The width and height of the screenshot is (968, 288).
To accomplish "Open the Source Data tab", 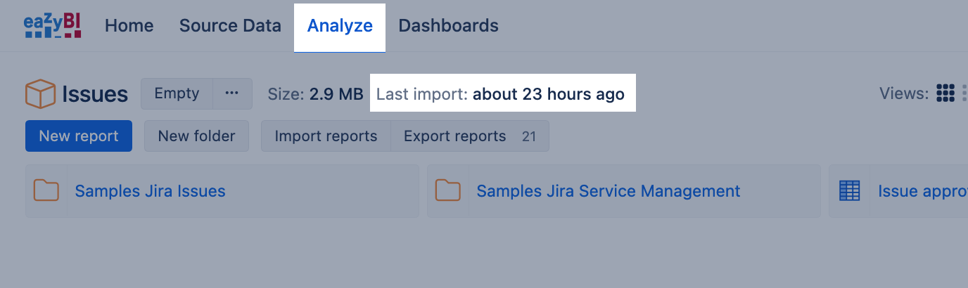I will [230, 26].
